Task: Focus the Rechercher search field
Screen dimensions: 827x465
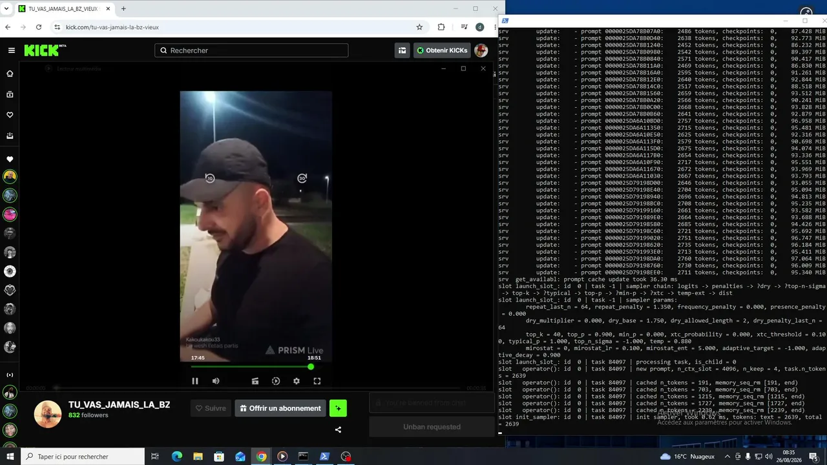Action: click(x=251, y=50)
